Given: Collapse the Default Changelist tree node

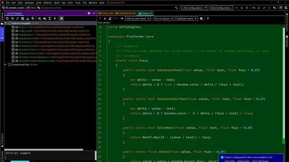Looking at the screenshot, I should click(6, 23).
